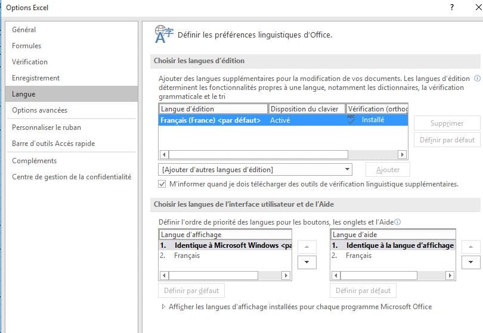The width and height of the screenshot is (483, 333).
Task: Select 'Français (France) <par défaut>' editing language row
Action: (x=283, y=120)
